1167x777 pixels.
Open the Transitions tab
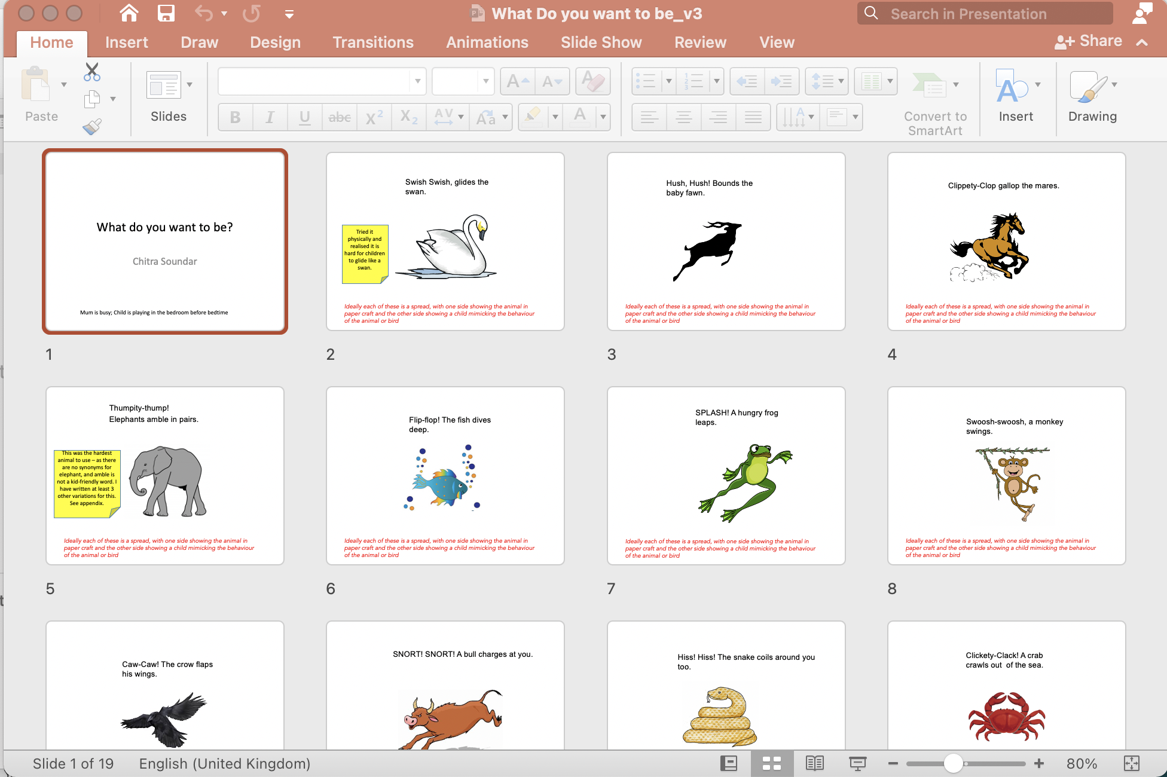pos(373,42)
